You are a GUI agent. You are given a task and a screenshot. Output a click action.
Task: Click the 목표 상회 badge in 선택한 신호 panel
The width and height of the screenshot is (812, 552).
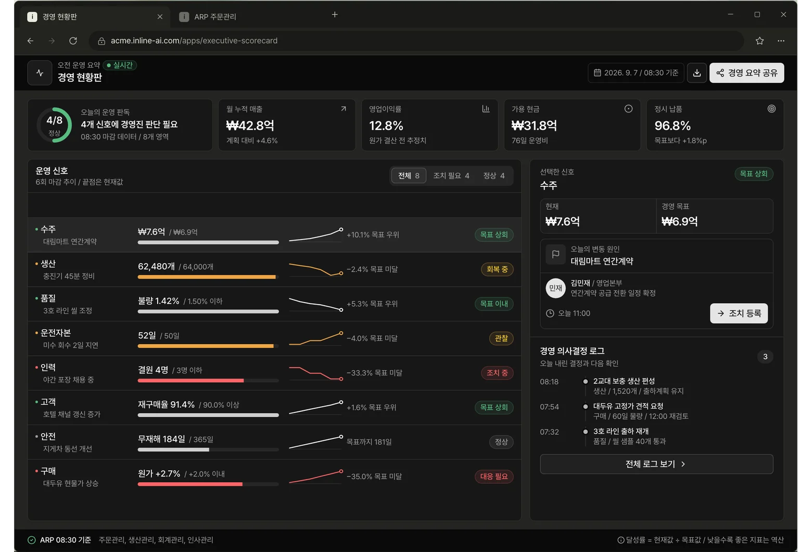point(754,174)
